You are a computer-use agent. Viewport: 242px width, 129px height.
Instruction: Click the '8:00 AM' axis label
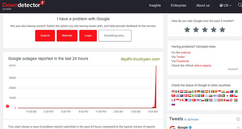[x=153, y=112]
